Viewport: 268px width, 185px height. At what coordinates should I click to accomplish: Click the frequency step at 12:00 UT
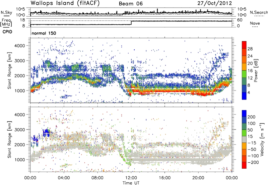131,23
